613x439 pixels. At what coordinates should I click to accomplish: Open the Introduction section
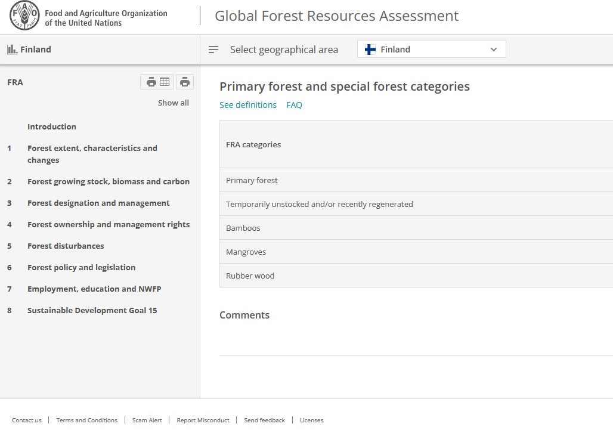[52, 126]
